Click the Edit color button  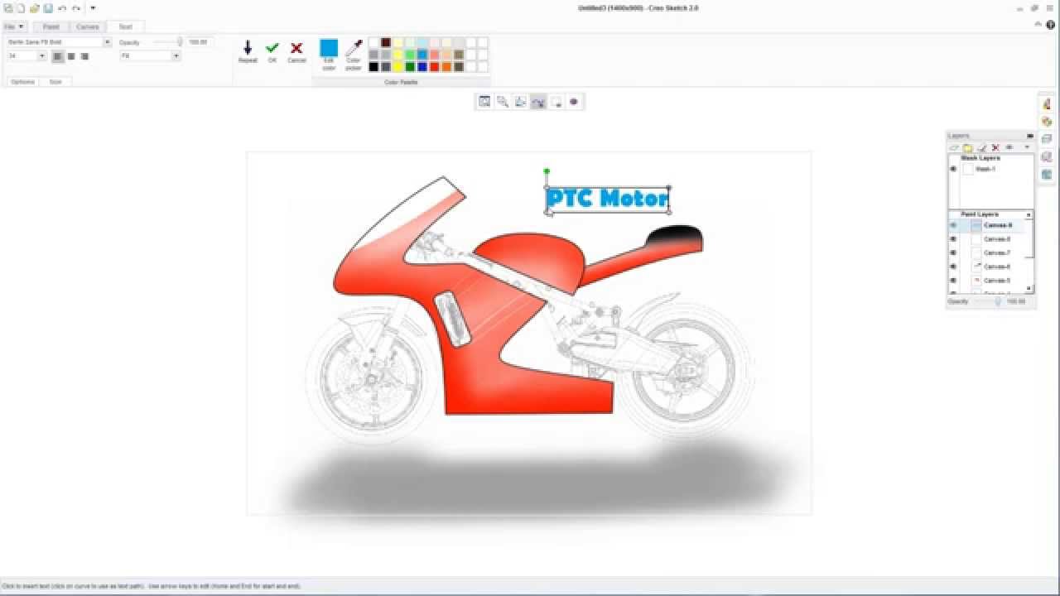(329, 50)
